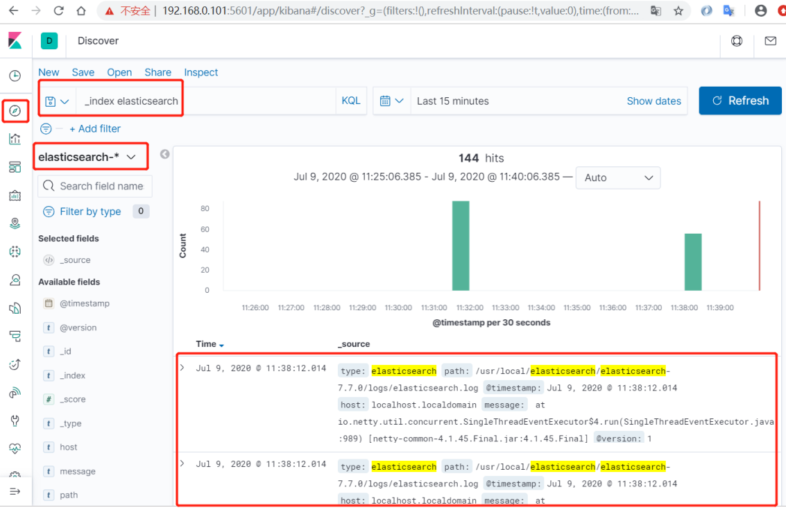Click the 11:31:30 histogram bar
The image size is (786, 510).
(461, 246)
